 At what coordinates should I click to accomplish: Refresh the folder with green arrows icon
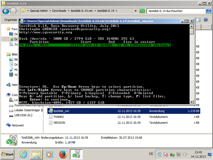(142, 11)
